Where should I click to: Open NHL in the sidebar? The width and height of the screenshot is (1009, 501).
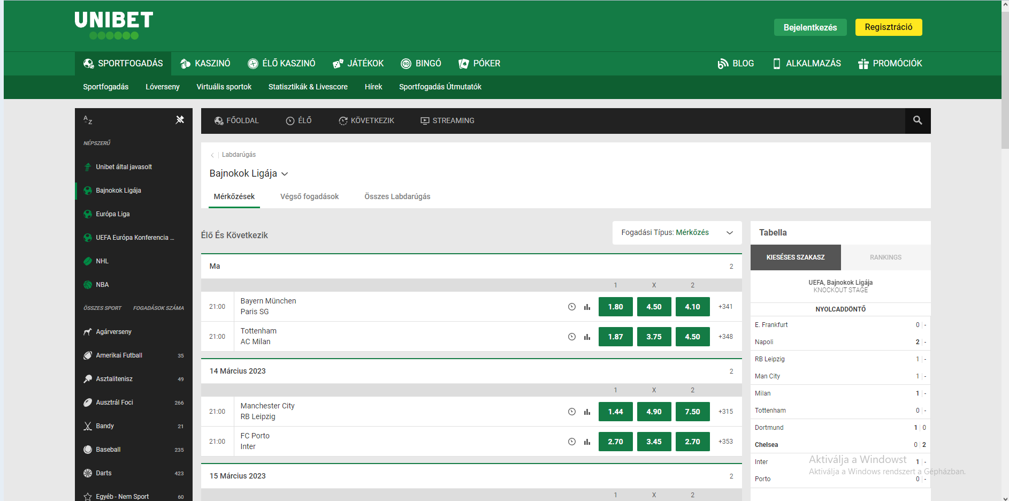134,261
